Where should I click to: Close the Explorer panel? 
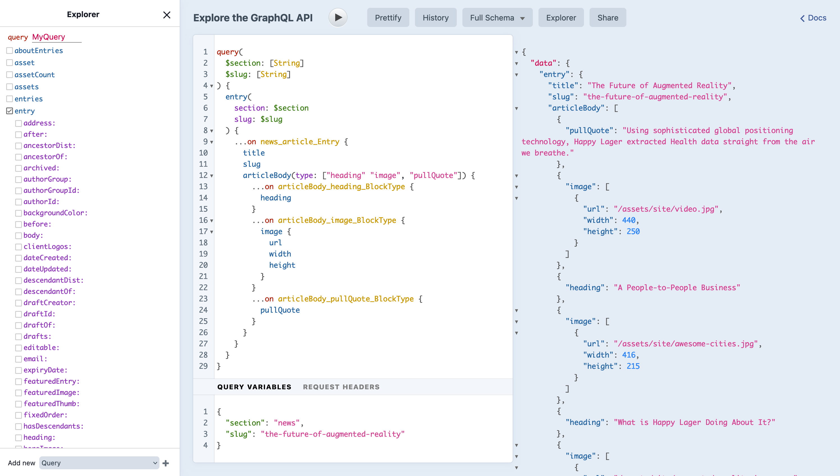(166, 15)
